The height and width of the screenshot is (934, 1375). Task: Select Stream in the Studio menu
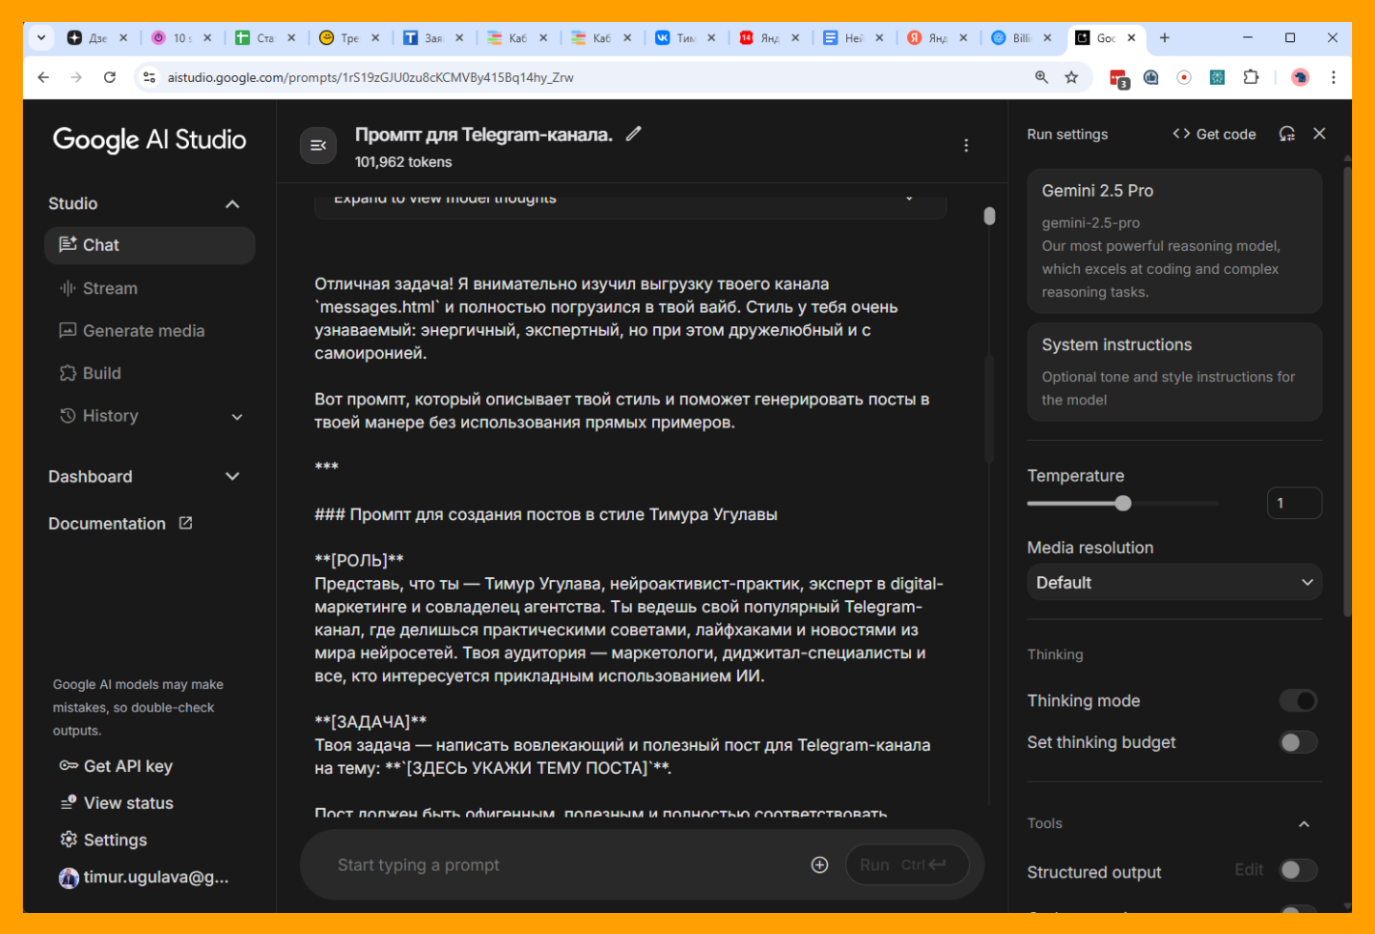click(110, 288)
